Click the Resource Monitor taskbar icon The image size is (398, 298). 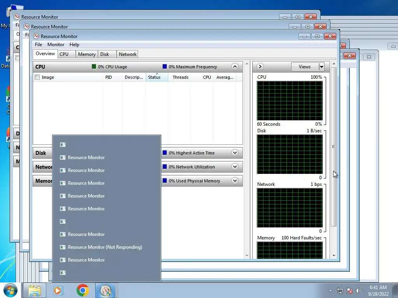pos(106,290)
